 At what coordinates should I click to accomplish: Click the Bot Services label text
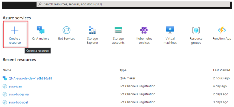(66, 39)
